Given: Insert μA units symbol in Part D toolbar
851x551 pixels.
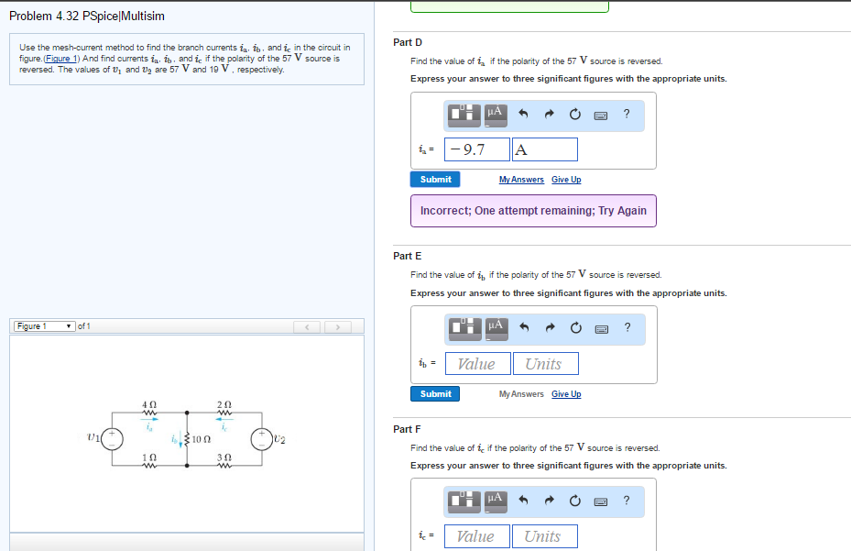Looking at the screenshot, I should pyautogui.click(x=493, y=115).
